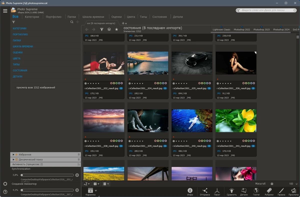Clear the rating on 040_result.jpg
The height and width of the screenshot is (197, 300).
click(173, 141)
